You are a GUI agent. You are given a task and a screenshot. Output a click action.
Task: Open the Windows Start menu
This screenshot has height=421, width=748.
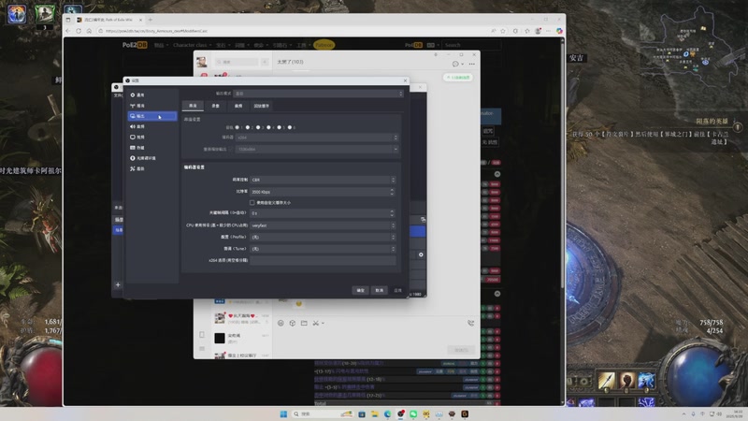point(283,414)
